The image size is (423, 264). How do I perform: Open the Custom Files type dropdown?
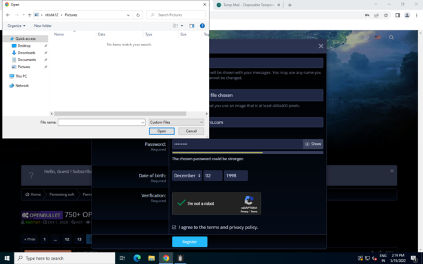[x=176, y=122]
